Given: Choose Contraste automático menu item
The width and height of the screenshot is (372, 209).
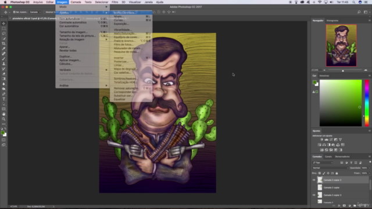Looking at the screenshot, I should [83, 23].
